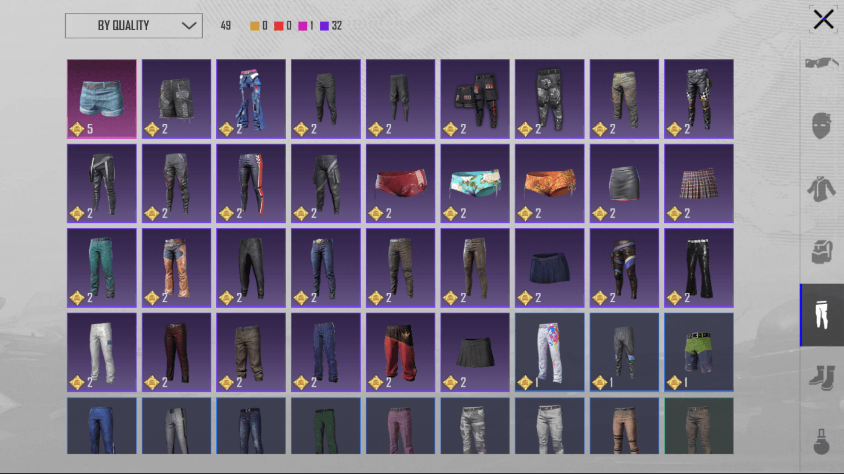The width and height of the screenshot is (844, 474).
Task: Select the ripped blue jeans with chaps
Action: (251, 99)
